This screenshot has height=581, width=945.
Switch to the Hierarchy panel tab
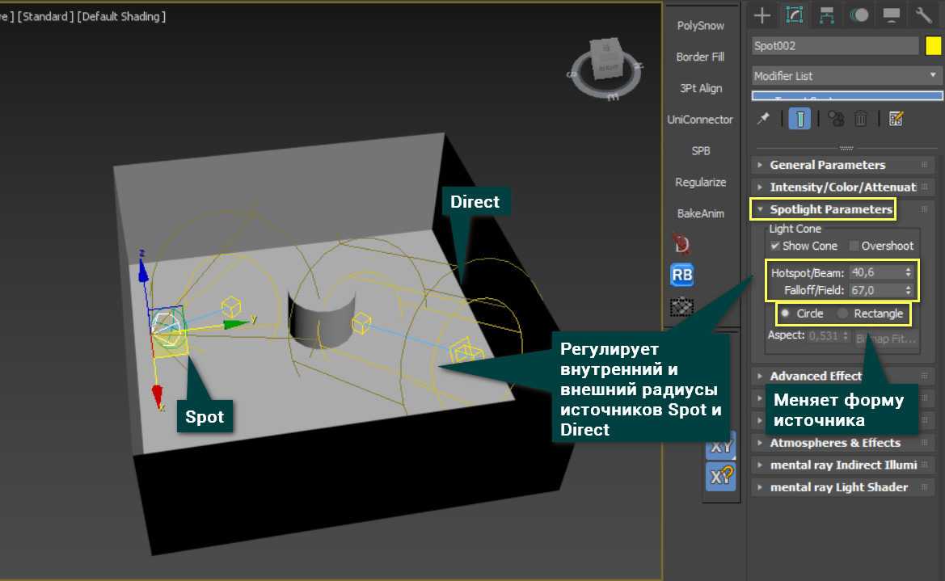click(826, 15)
